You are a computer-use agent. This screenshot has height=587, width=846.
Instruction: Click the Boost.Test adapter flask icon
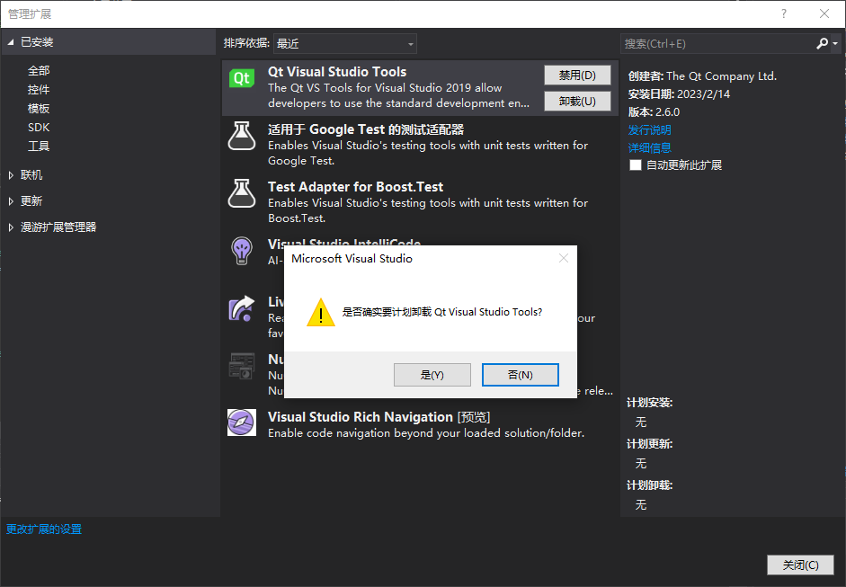[x=242, y=193]
